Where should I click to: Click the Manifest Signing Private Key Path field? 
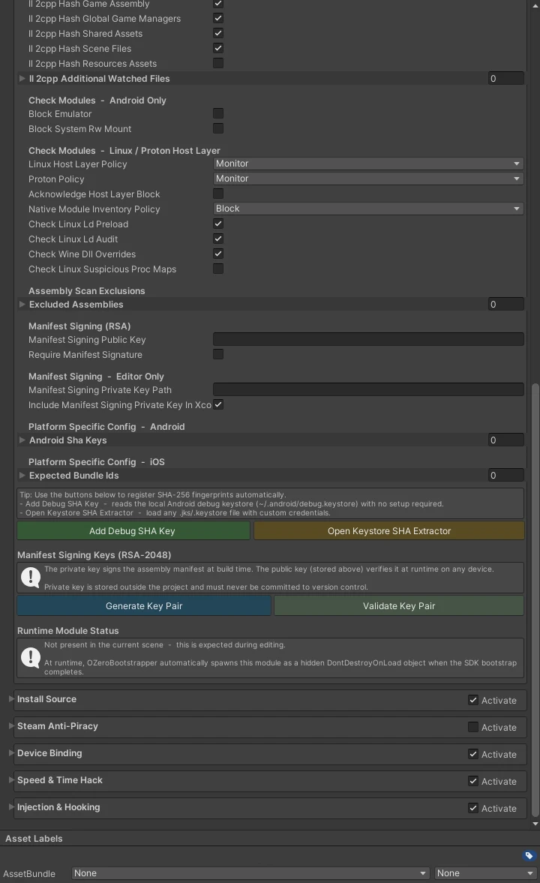368,389
